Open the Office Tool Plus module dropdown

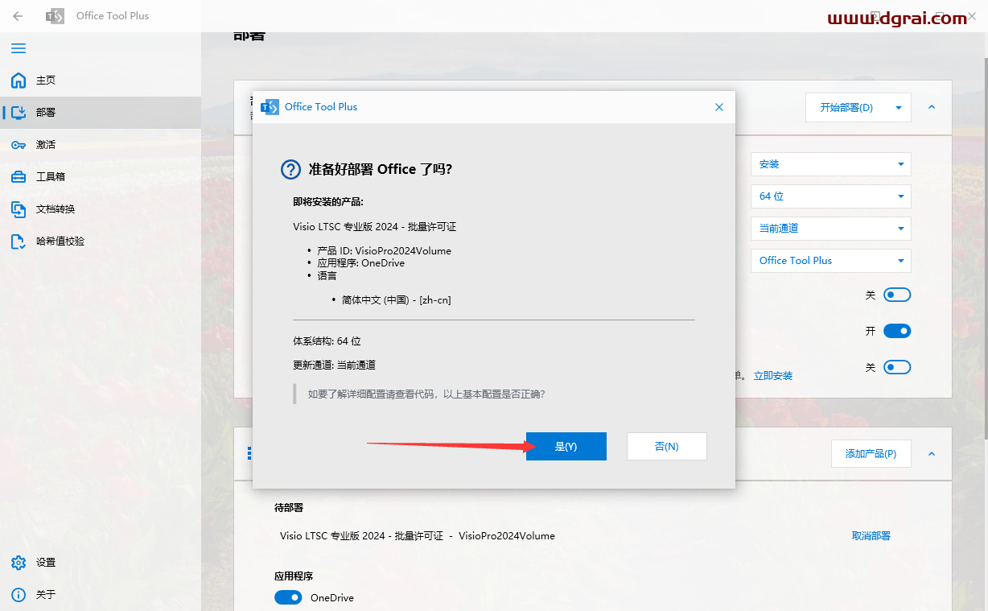(x=831, y=261)
